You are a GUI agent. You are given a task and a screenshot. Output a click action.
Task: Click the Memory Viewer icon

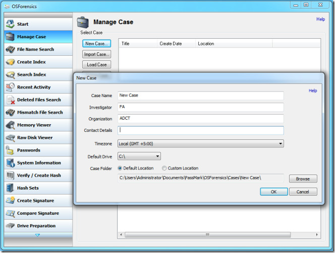10,125
